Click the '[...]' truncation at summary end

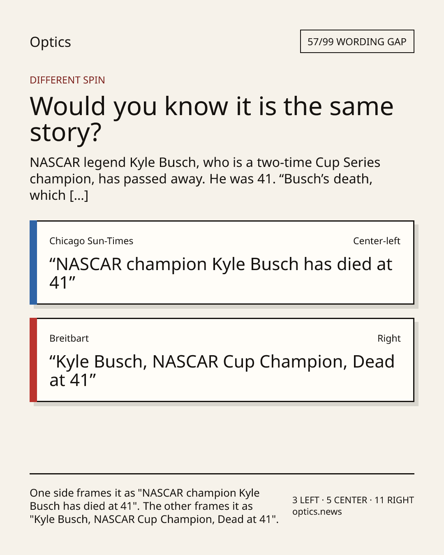[x=79, y=195]
